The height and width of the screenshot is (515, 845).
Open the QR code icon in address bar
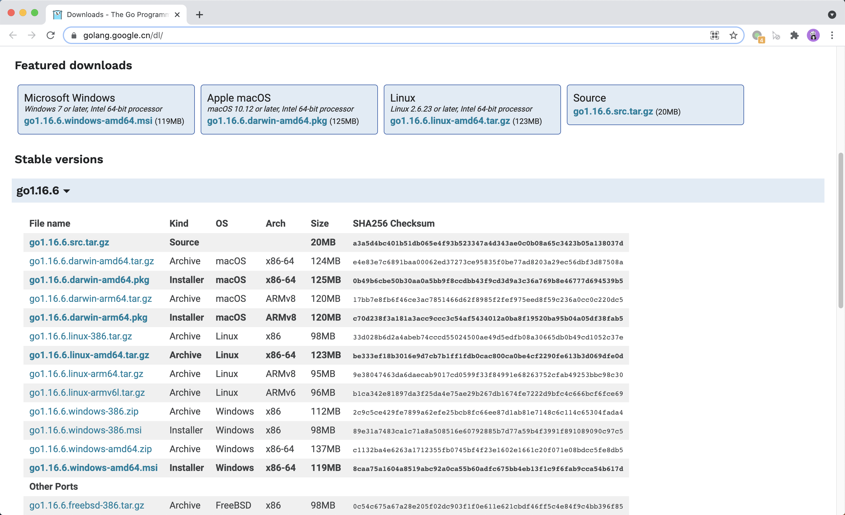tap(715, 35)
